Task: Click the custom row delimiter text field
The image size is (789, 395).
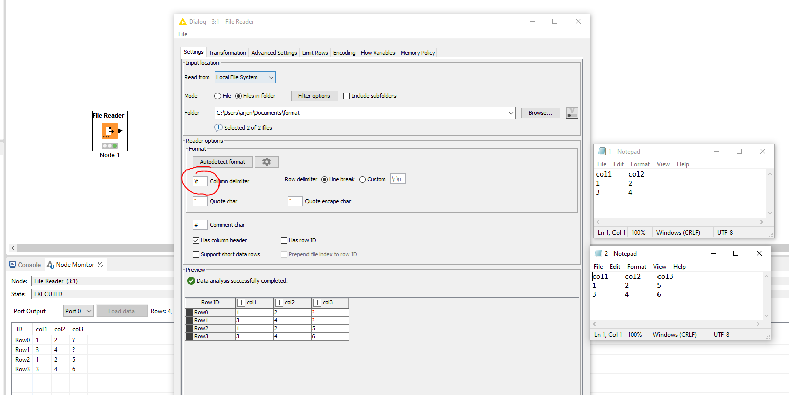Action: point(398,179)
